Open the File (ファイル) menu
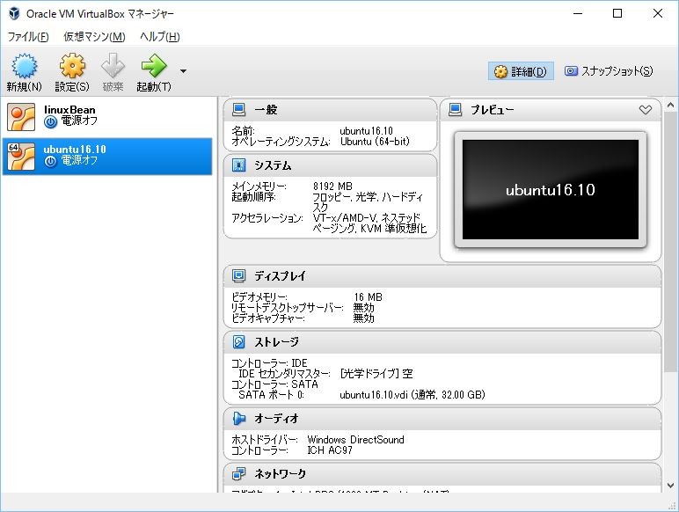Screen dimensions: 679x512 pos(27,37)
